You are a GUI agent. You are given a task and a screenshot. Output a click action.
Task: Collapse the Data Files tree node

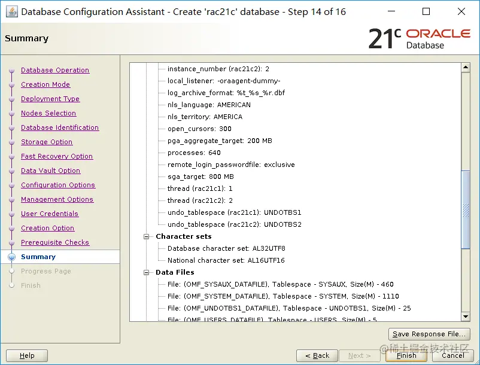pyautogui.click(x=146, y=272)
